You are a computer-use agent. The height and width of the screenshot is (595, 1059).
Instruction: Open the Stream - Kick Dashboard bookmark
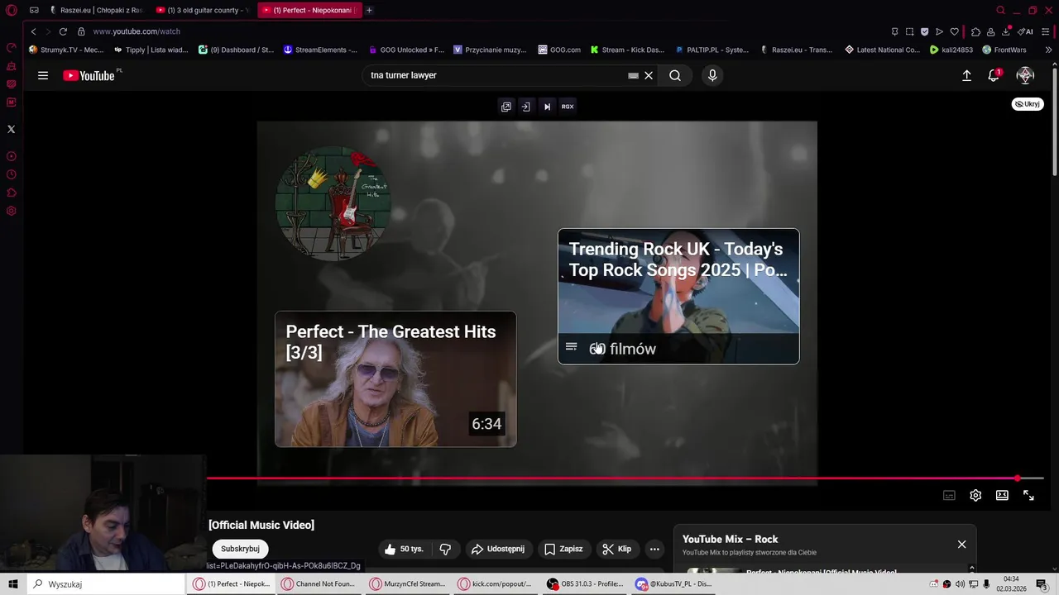click(x=627, y=50)
